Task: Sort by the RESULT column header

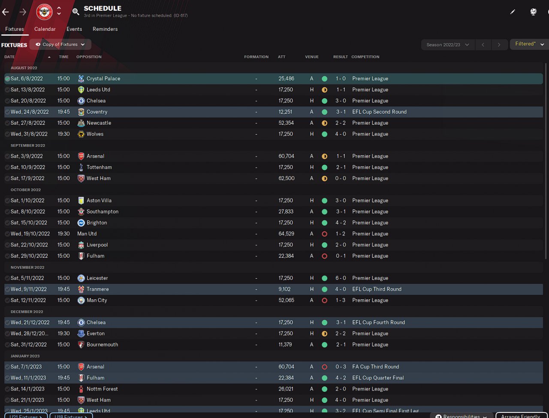Action: (x=341, y=57)
